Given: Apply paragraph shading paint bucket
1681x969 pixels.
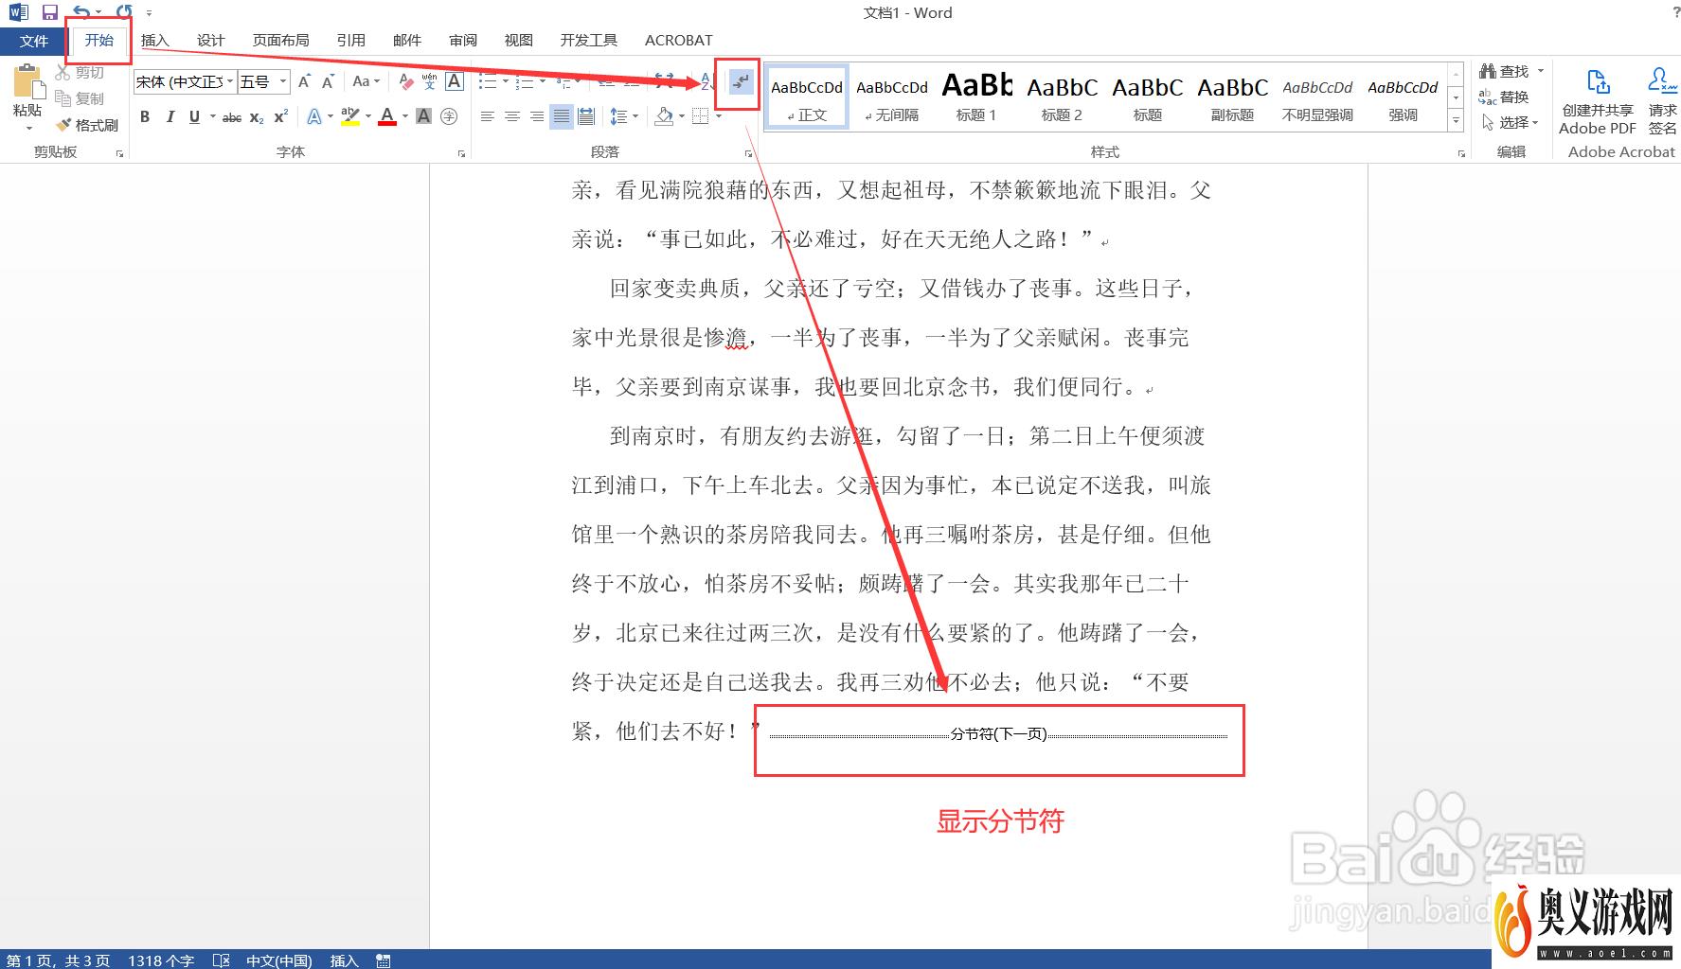Looking at the screenshot, I should pyautogui.click(x=664, y=116).
